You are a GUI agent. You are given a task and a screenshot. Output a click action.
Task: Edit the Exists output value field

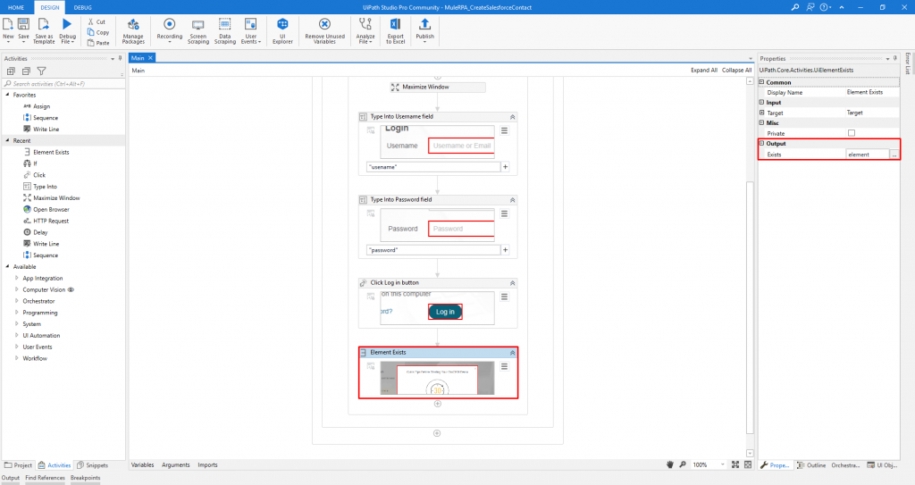tap(867, 155)
